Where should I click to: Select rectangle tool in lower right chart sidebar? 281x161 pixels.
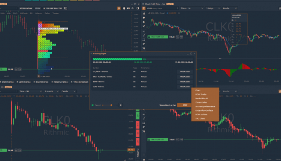[144, 123]
